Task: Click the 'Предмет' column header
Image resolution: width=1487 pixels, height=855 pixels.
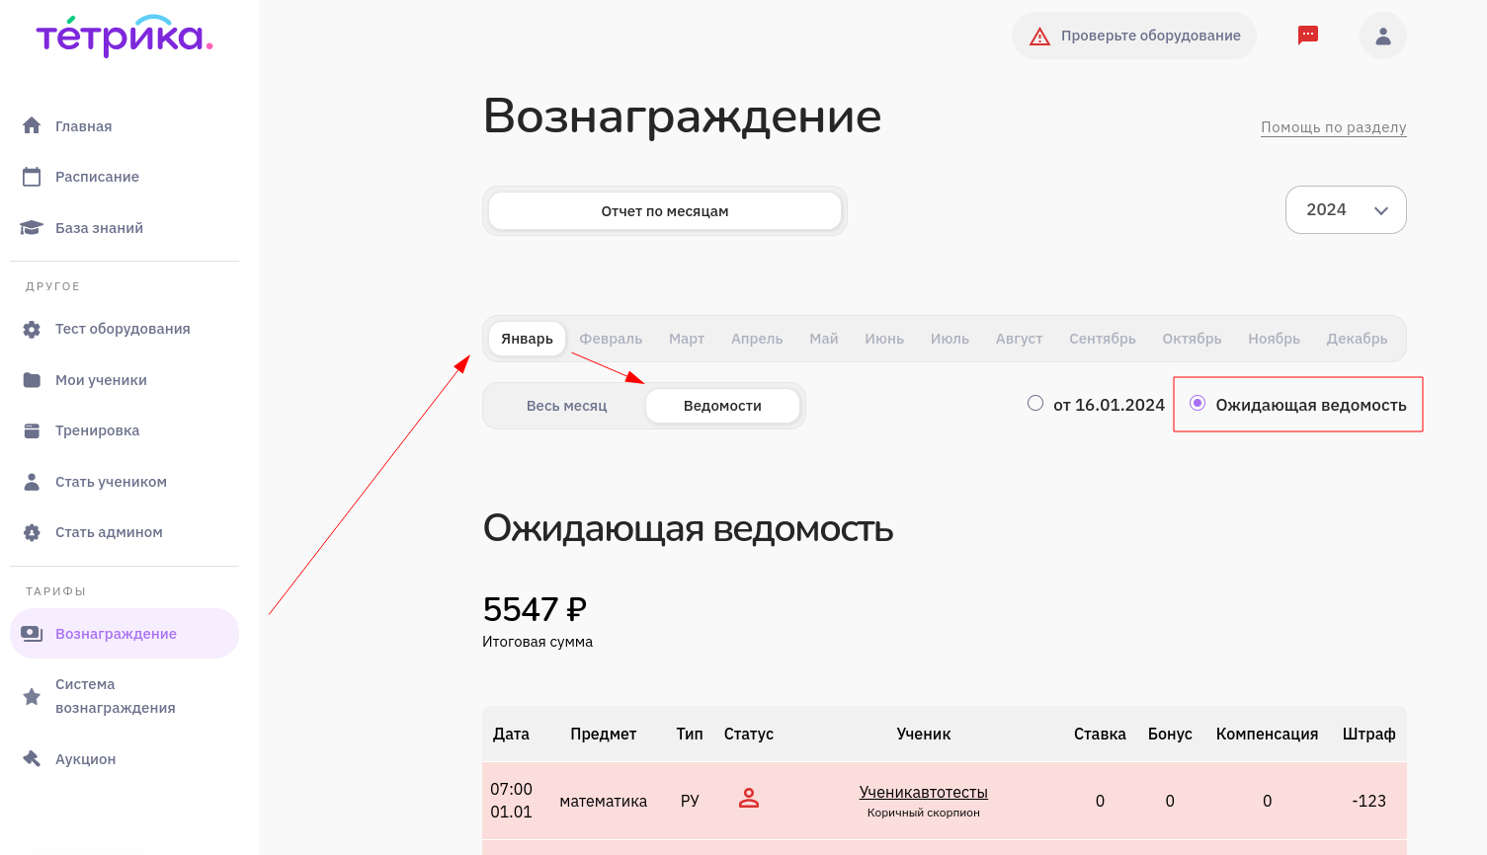Action: coord(603,734)
